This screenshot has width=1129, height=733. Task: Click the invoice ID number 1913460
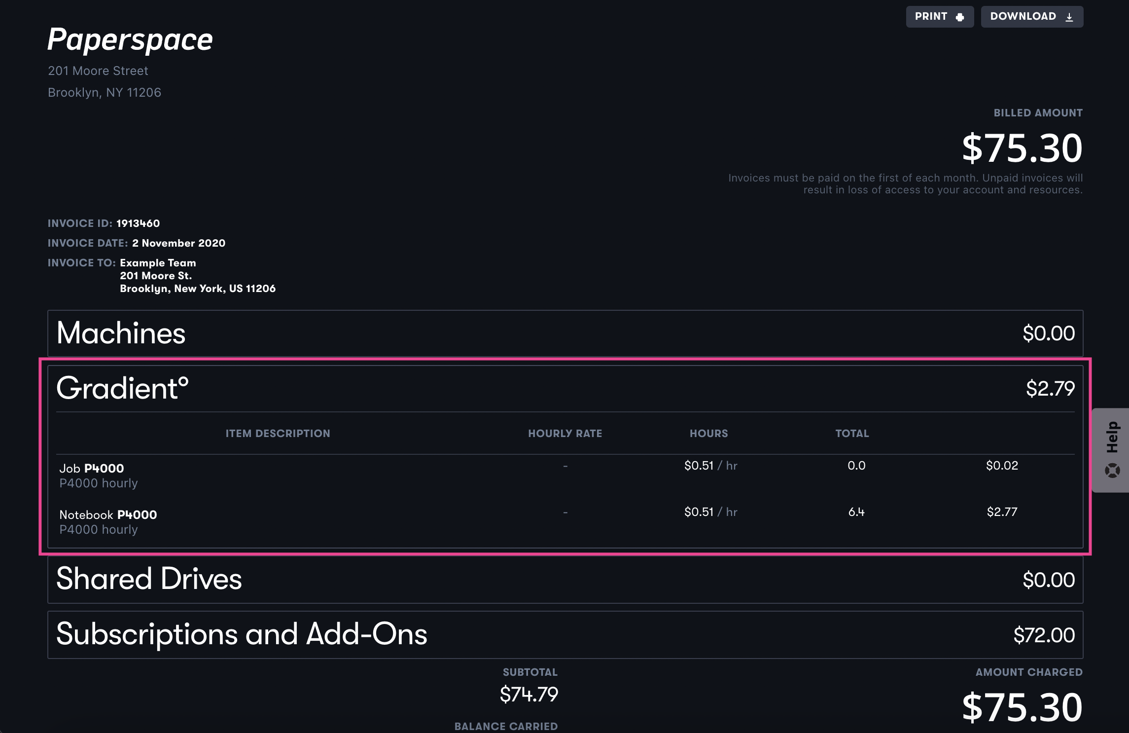(x=138, y=223)
